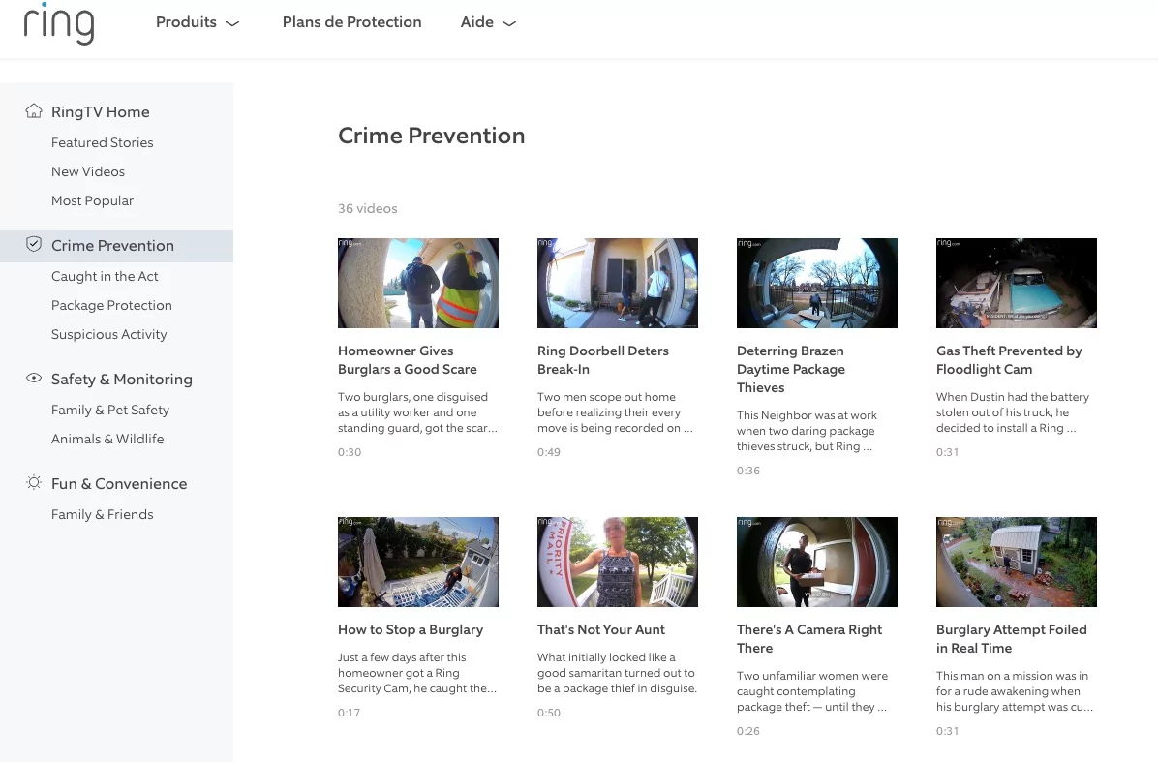The image size is (1158, 762).
Task: Open title Gas Theft Prevented by Floodlight Cam
Action: coord(1009,360)
